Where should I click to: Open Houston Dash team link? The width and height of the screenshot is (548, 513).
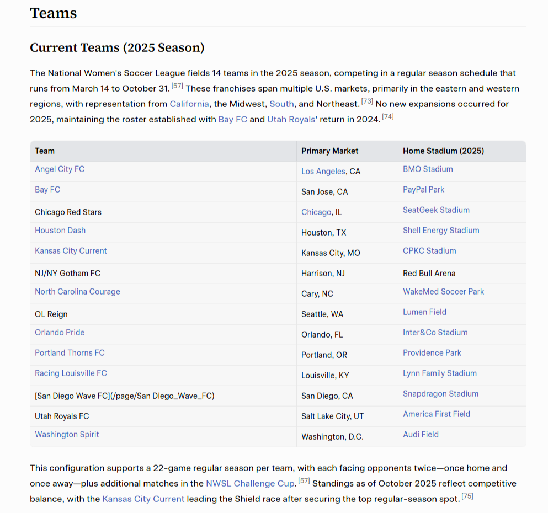click(60, 231)
